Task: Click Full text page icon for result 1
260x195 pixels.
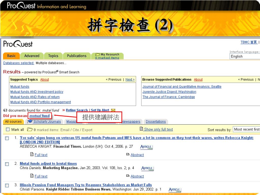Action: [x=32, y=154]
